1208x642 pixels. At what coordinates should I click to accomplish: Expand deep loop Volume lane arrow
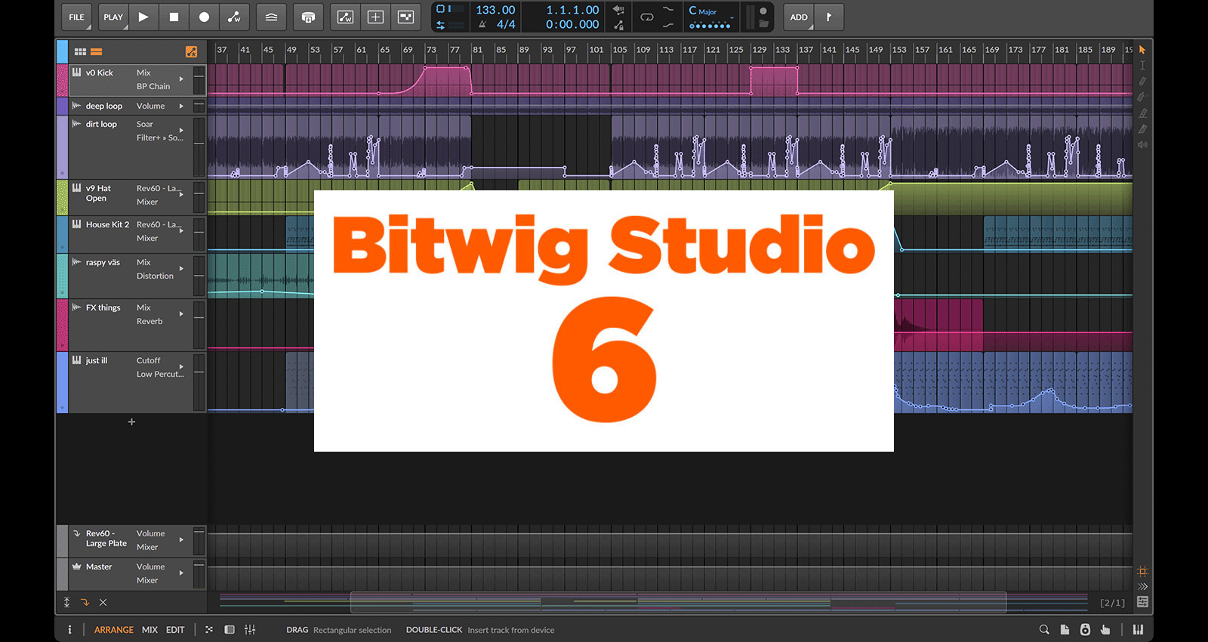(x=181, y=106)
